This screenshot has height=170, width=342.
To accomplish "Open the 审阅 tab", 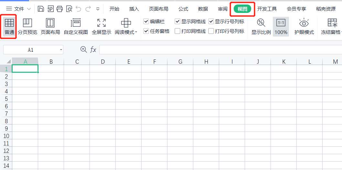I will pos(223,9).
